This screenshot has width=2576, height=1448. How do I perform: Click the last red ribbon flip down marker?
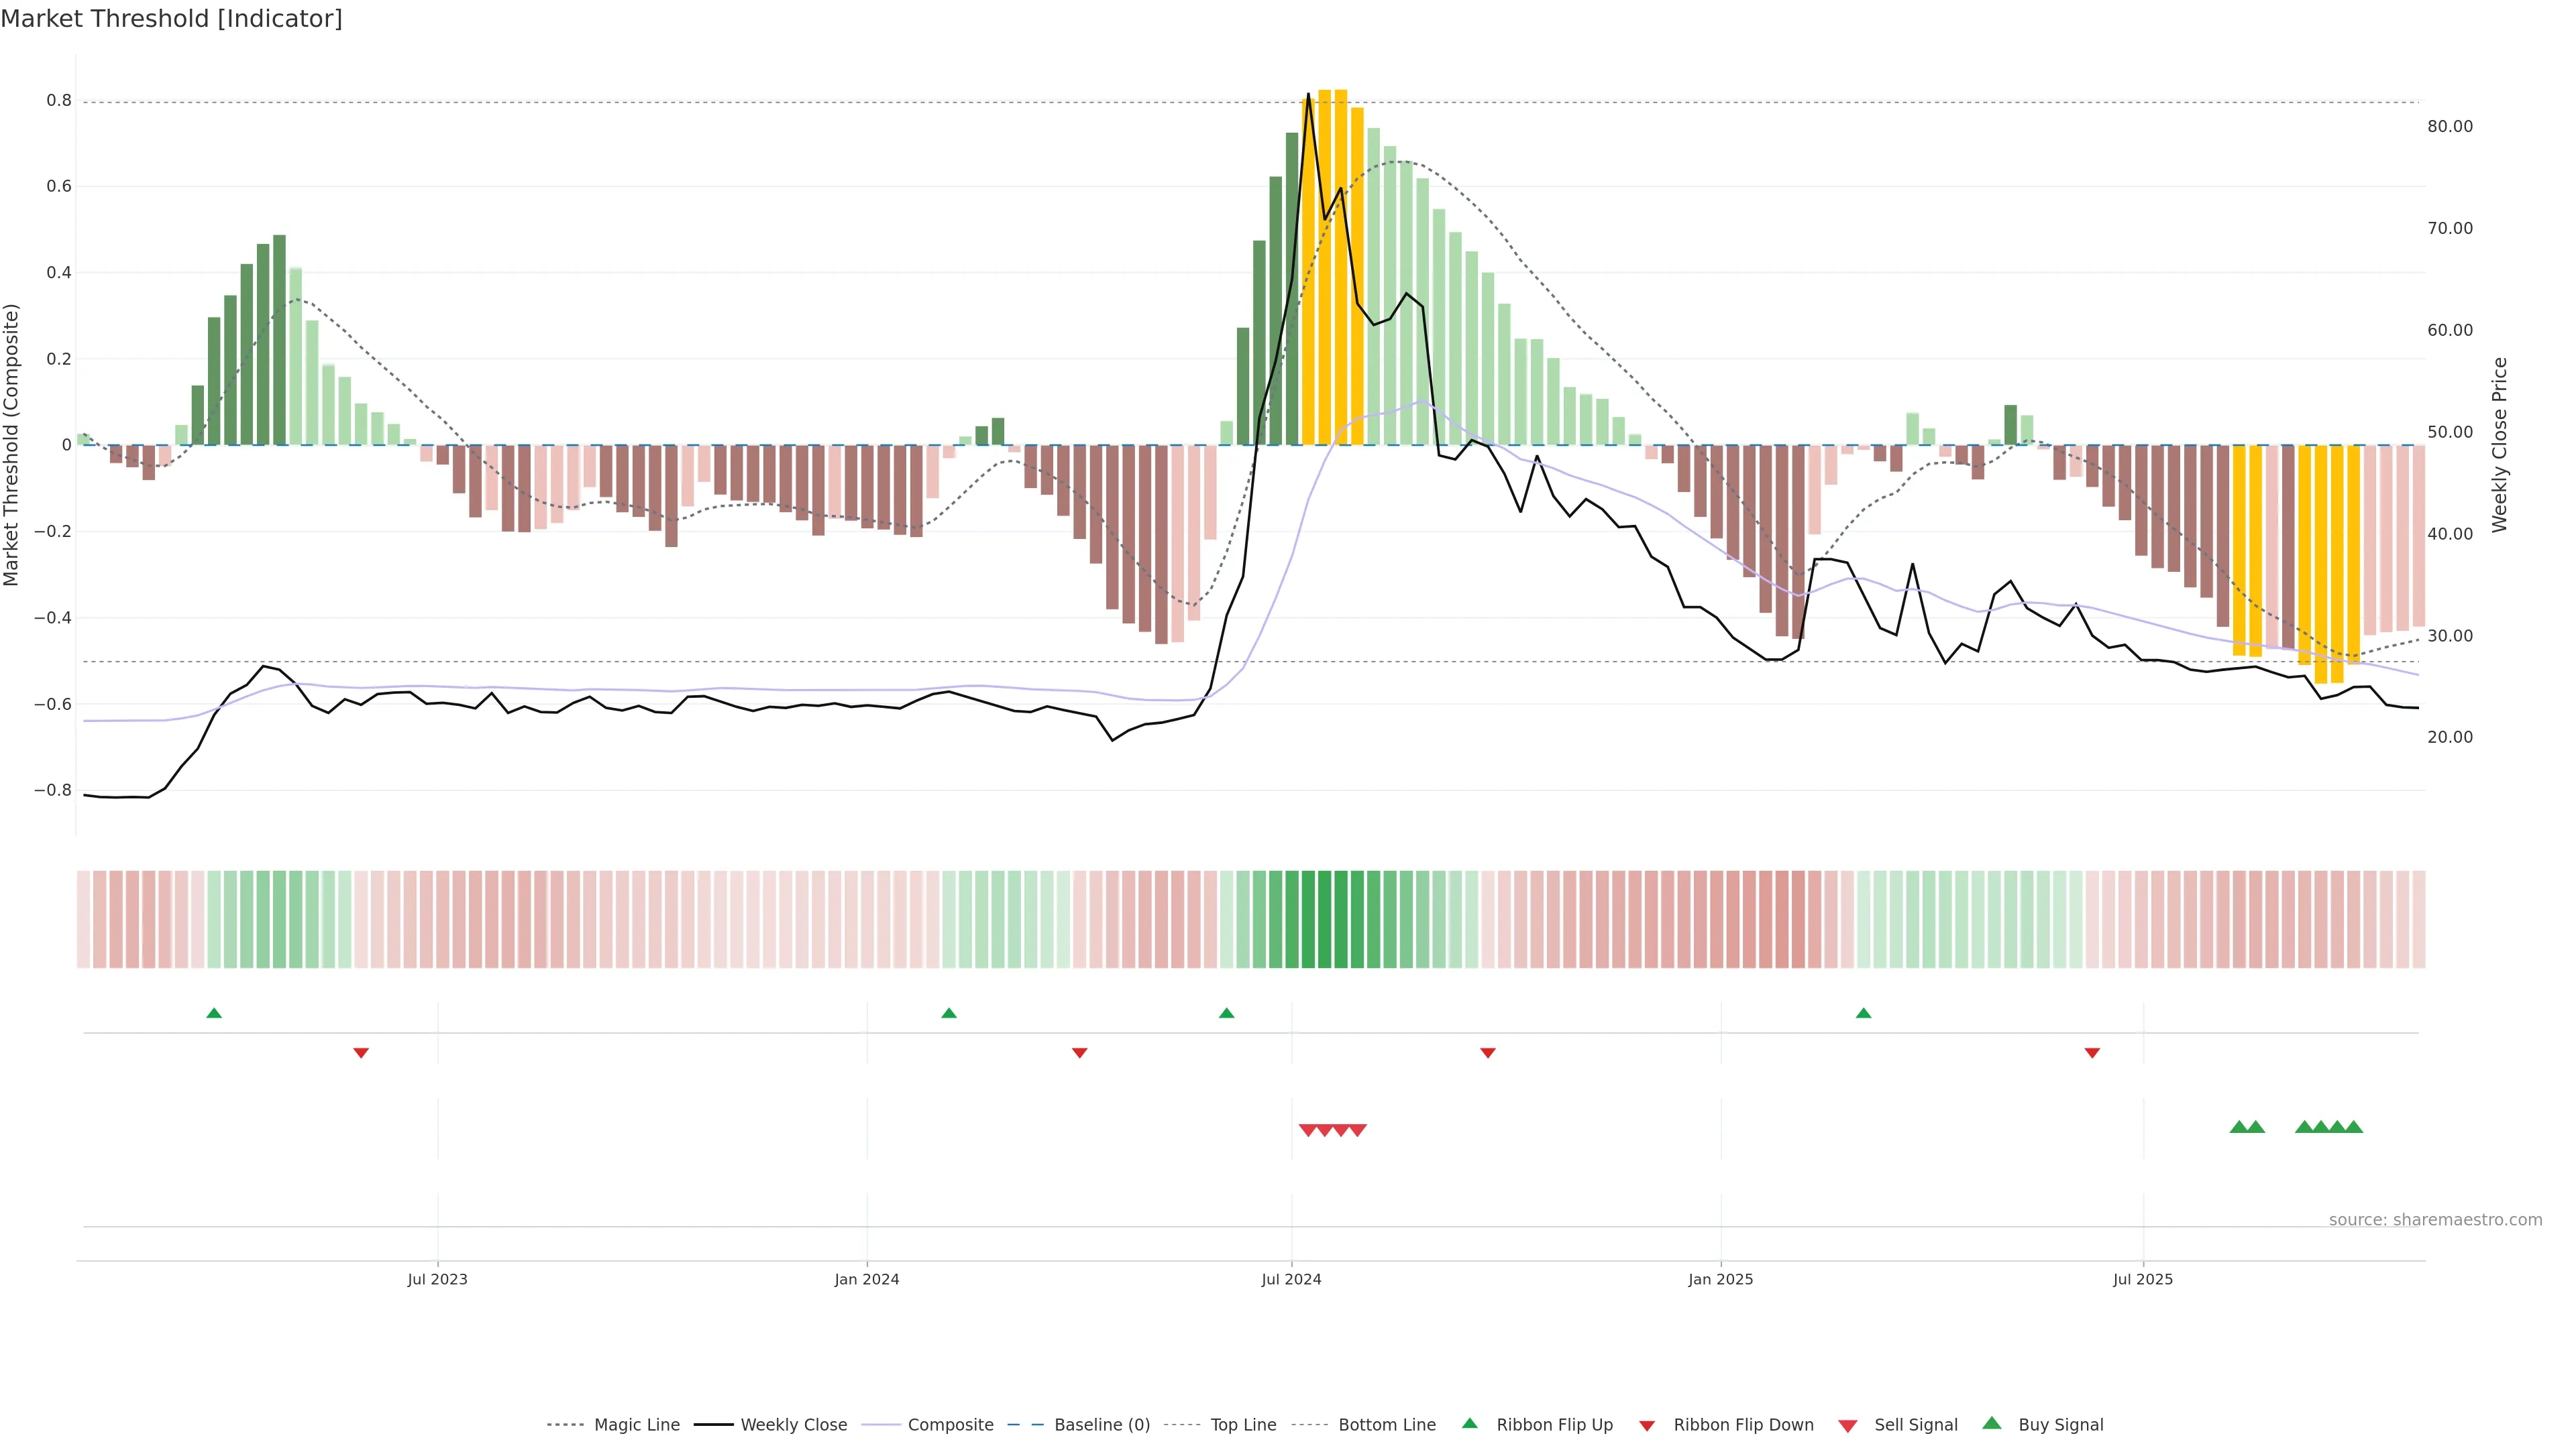pos(2092,1052)
